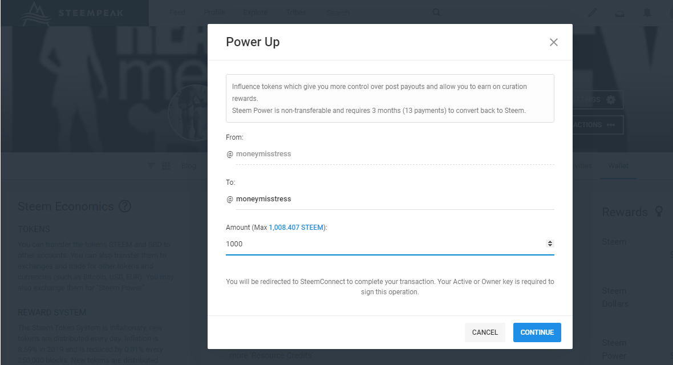Click the max 1,008.407 STEEM link
Viewport: 673px width, 365px height.
pos(296,227)
